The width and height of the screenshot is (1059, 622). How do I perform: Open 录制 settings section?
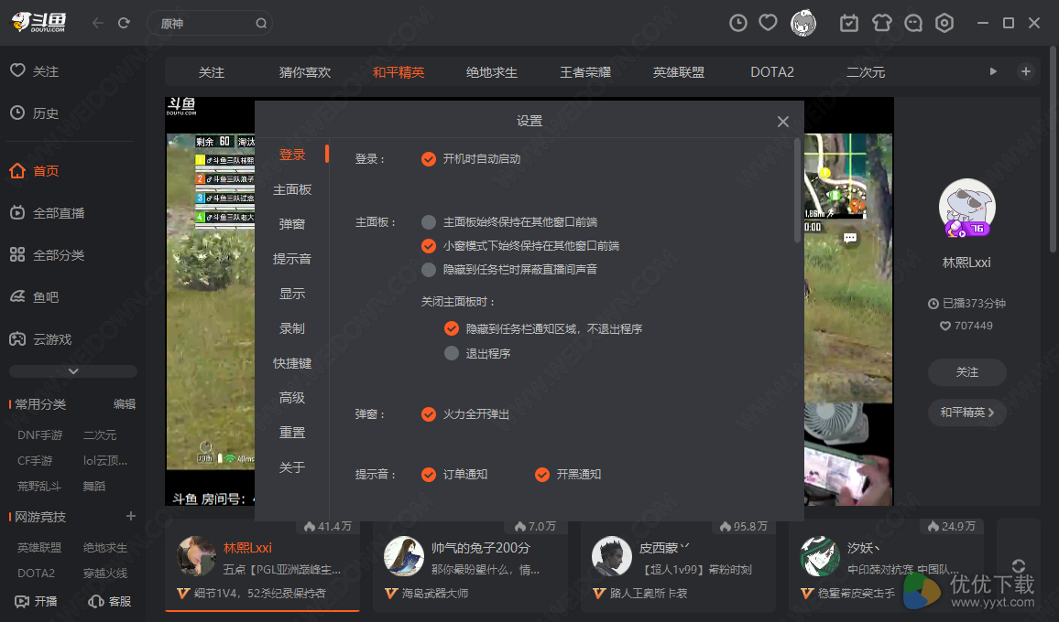(291, 327)
